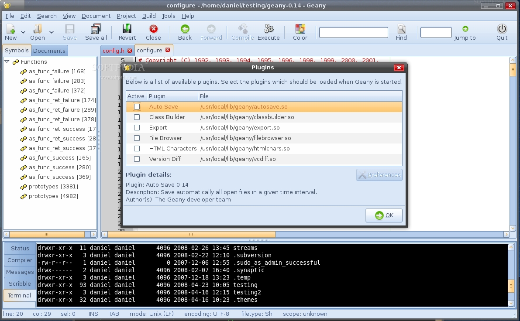Switch to the config.h editor tab
The image size is (520, 321).
click(114, 51)
